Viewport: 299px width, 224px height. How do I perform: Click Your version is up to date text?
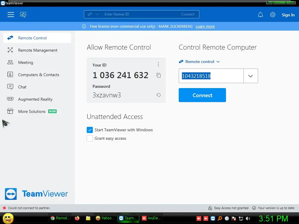(276, 208)
